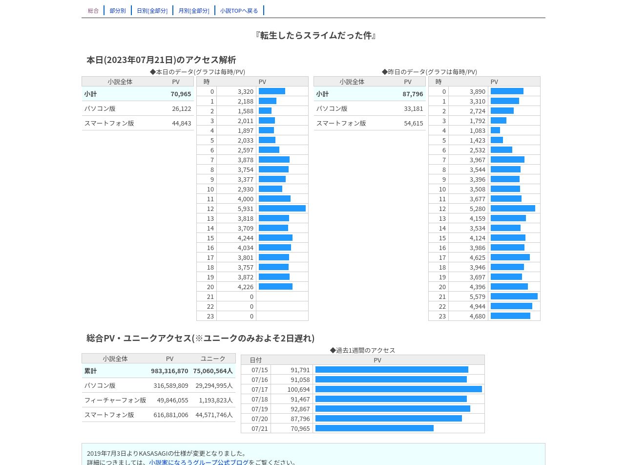The width and height of the screenshot is (627, 465).
Task: Click yesterday's hour 21 blue bar
Action: (x=514, y=296)
